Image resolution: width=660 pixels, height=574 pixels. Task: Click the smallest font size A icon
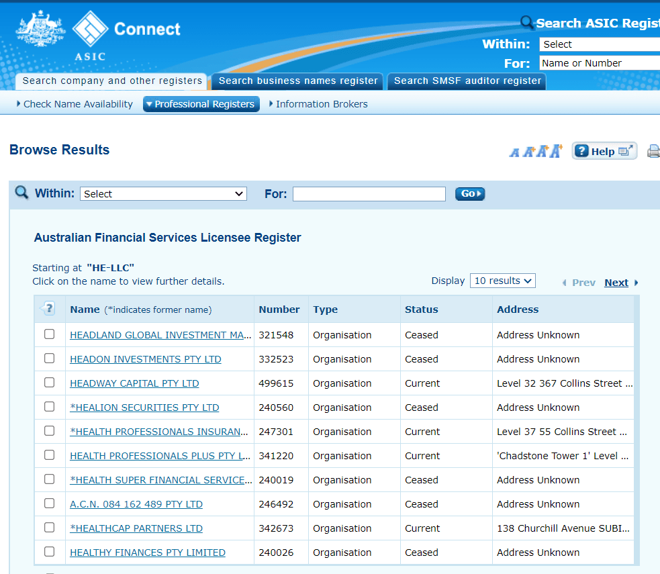click(514, 152)
